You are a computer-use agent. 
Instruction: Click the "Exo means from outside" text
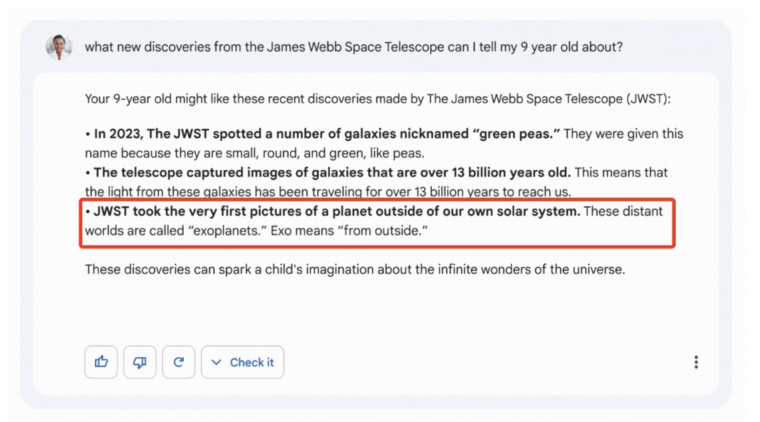point(349,231)
